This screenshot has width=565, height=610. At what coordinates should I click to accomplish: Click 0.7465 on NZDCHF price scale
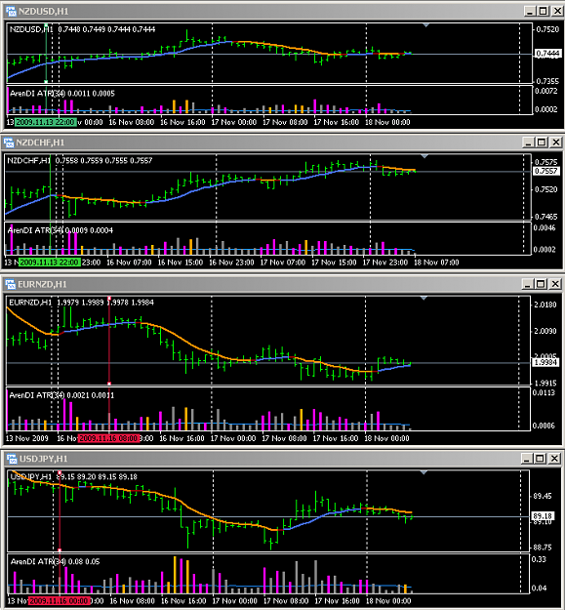546,217
